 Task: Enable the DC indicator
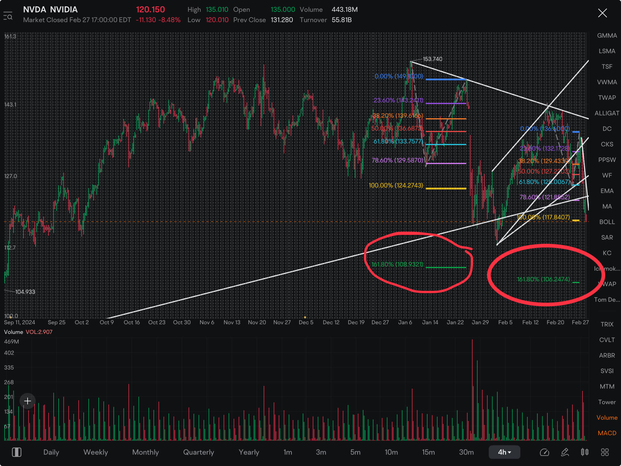pyautogui.click(x=607, y=129)
